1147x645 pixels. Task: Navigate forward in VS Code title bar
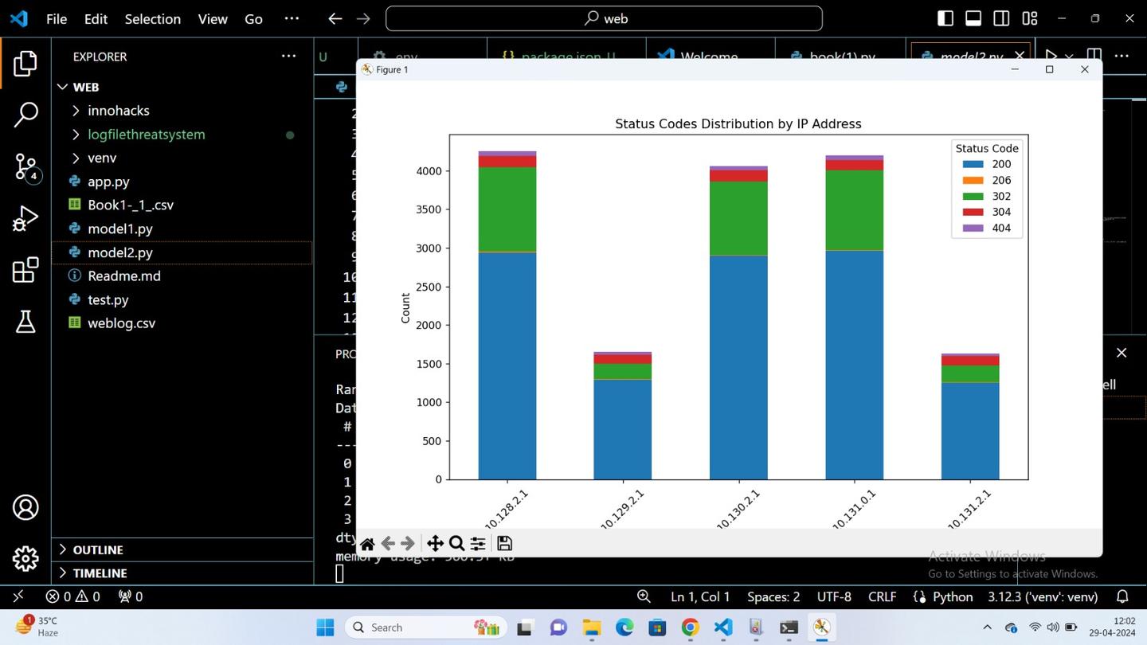click(x=363, y=18)
